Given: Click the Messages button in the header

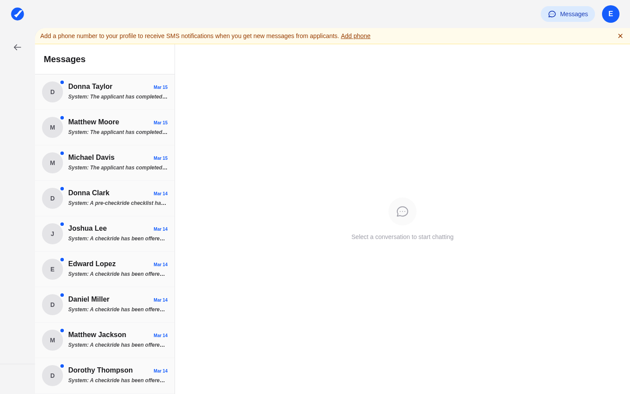Looking at the screenshot, I should coord(567,14).
